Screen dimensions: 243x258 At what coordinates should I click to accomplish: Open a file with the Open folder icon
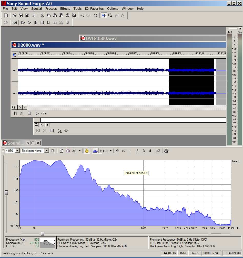pos(15,15)
